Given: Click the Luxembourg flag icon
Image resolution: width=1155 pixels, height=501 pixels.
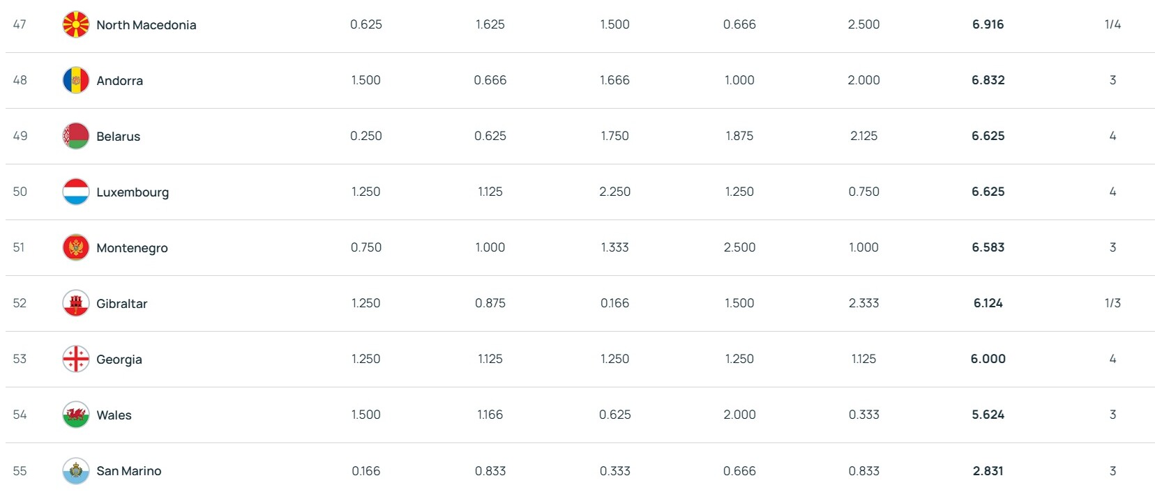Looking at the screenshot, I should pyautogui.click(x=75, y=192).
